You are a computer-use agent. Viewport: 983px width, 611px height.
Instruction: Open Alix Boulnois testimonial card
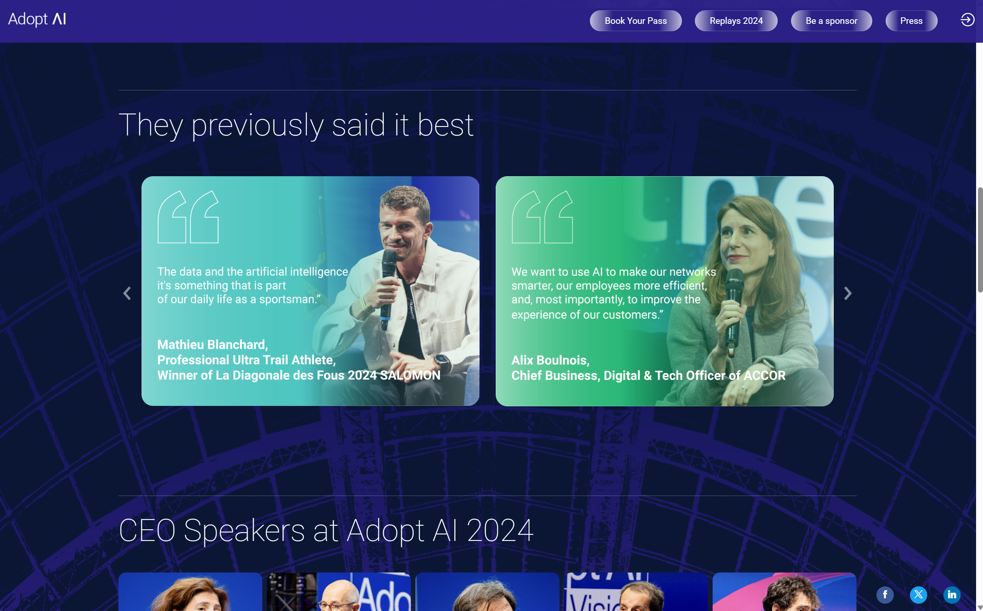664,291
